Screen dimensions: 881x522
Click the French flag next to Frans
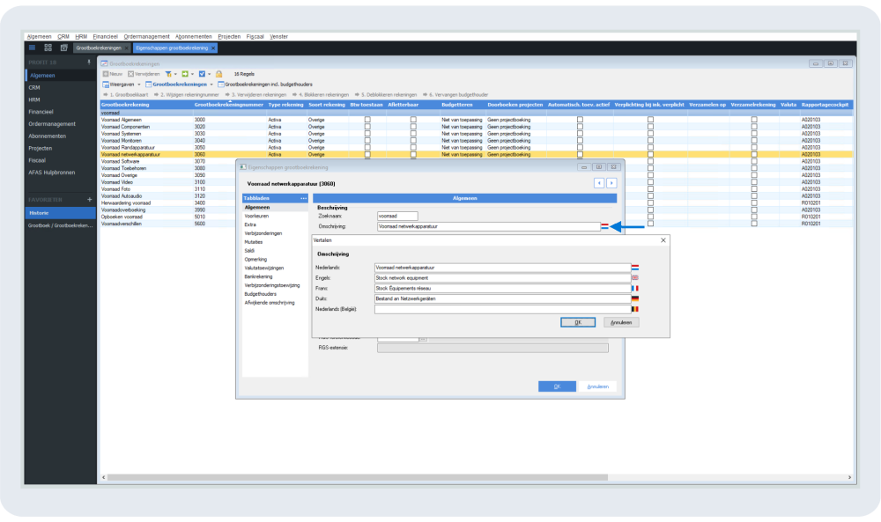point(635,289)
